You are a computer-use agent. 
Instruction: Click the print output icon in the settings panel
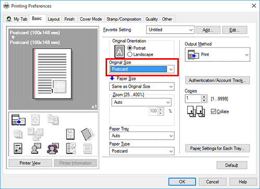coord(18,120)
